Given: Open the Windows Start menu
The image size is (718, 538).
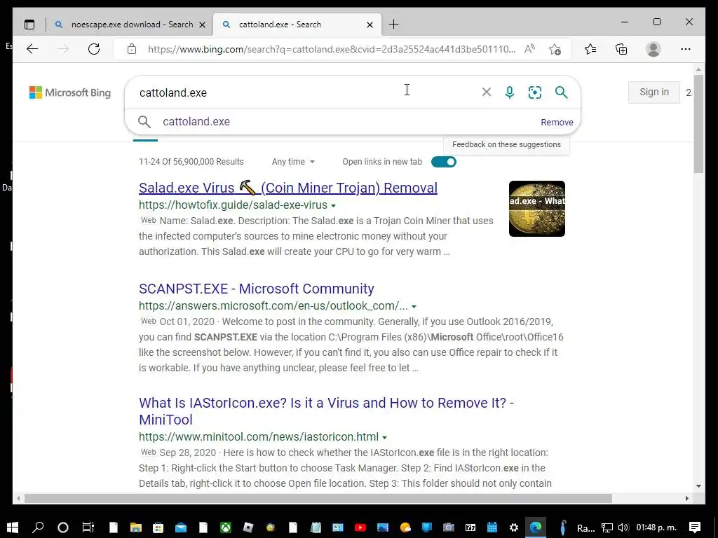Looking at the screenshot, I should point(13,527).
